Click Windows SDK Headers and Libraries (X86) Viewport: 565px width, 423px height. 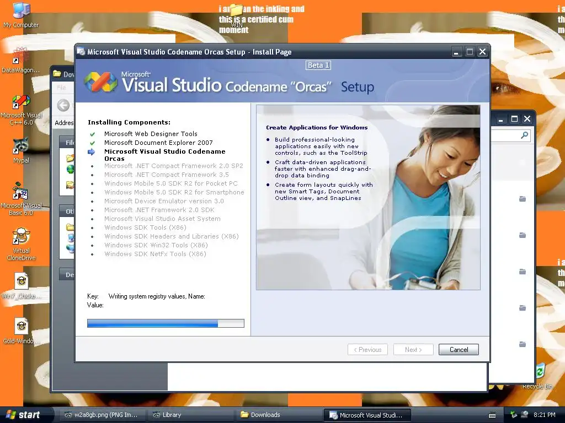click(x=172, y=236)
